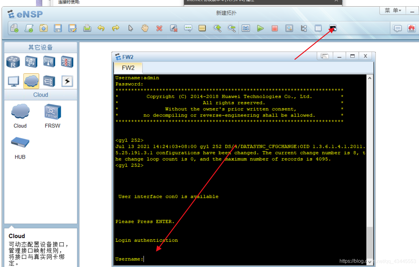The height and width of the screenshot is (267, 419).
Task: Pick the Cloud device from list
Action: tap(20, 116)
